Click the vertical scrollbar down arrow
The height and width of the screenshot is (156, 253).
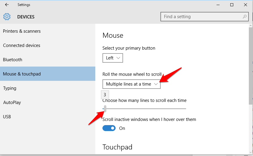[x=251, y=152]
